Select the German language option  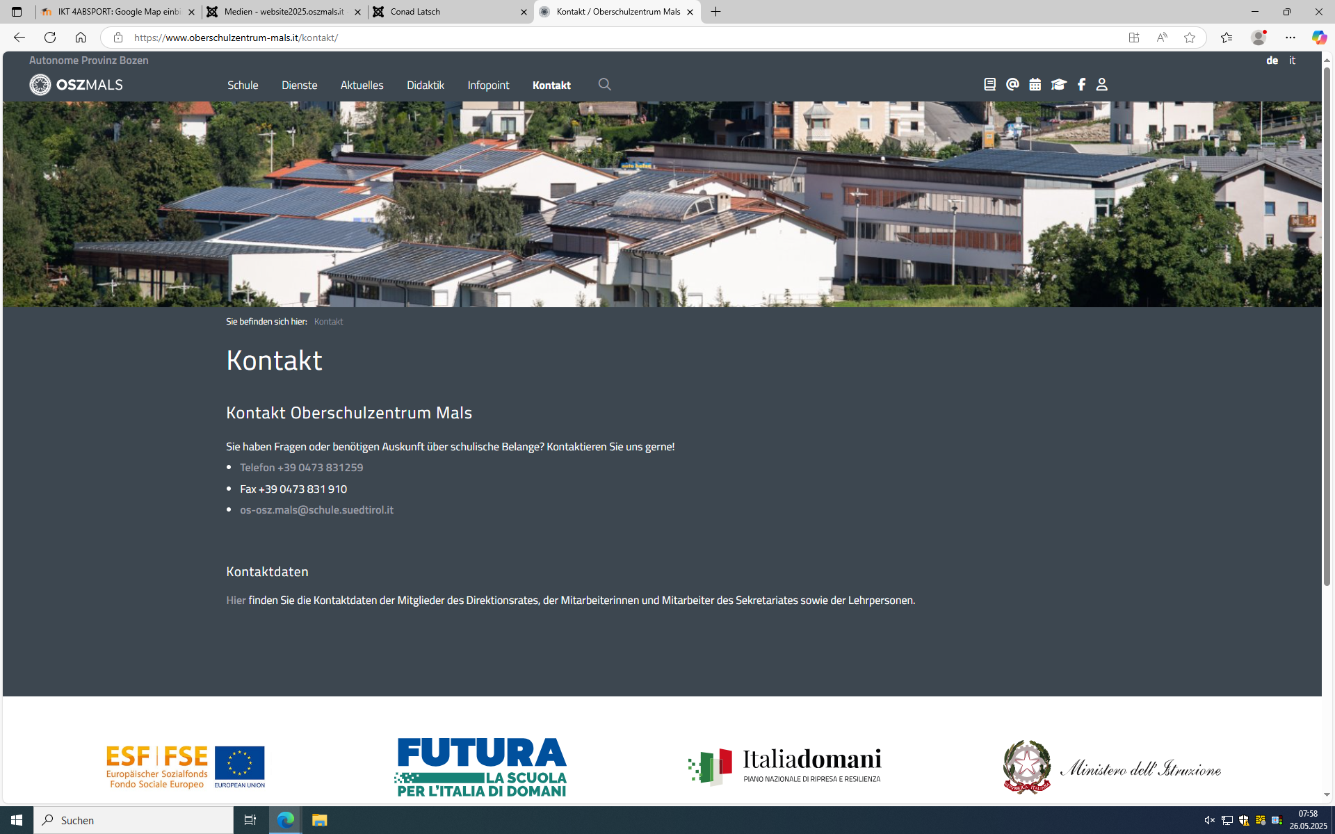point(1272,60)
